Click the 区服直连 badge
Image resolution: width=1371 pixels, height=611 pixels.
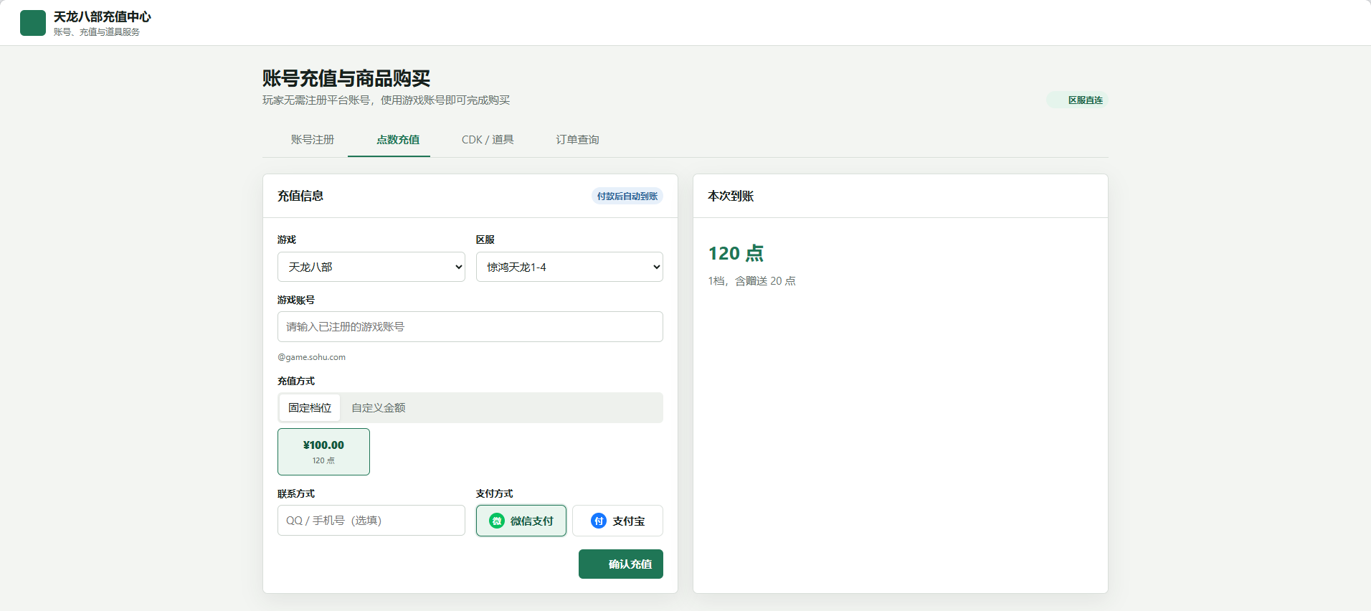(x=1077, y=100)
